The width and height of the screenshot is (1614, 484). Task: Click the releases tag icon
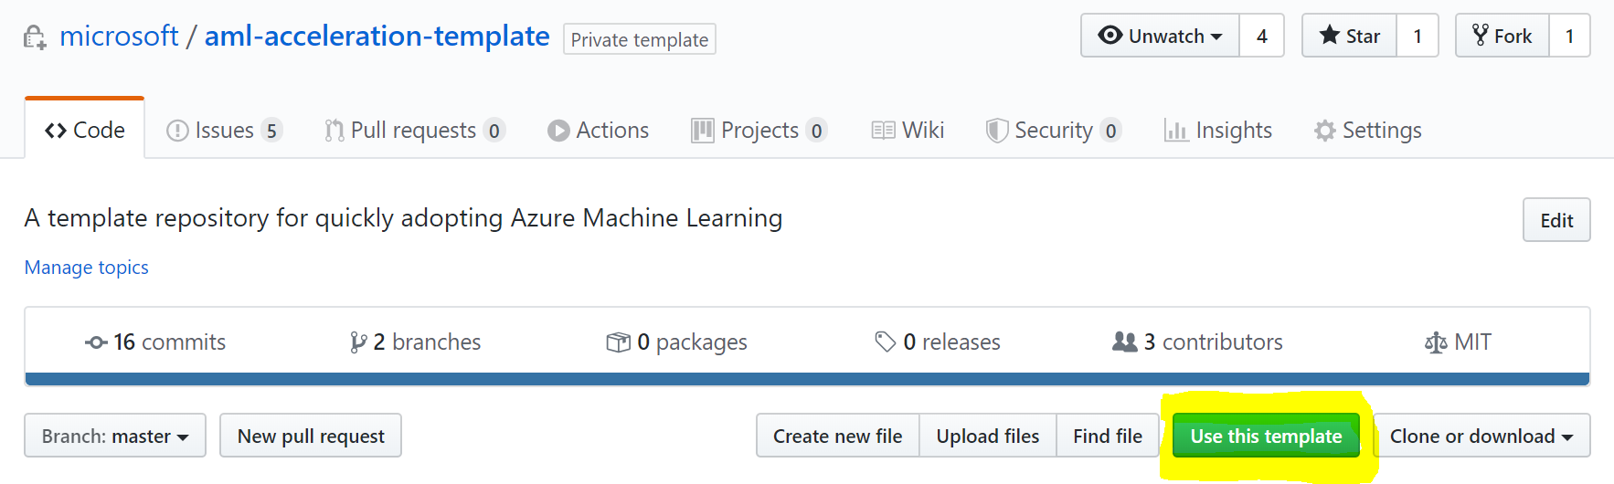(886, 342)
